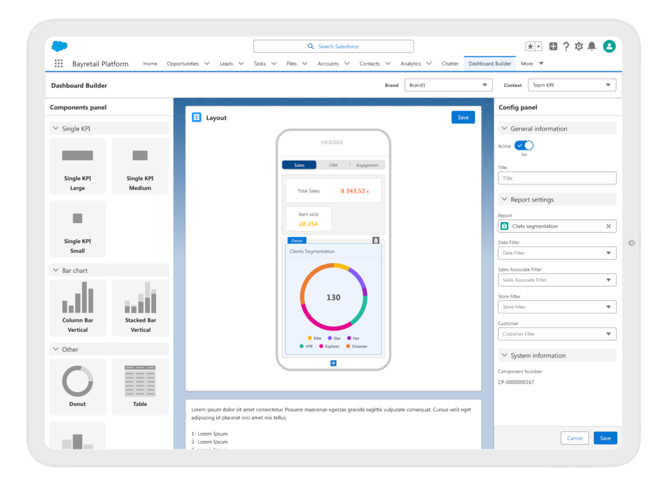
Task: Clear the Cliets segmentation report
Action: pos(608,226)
